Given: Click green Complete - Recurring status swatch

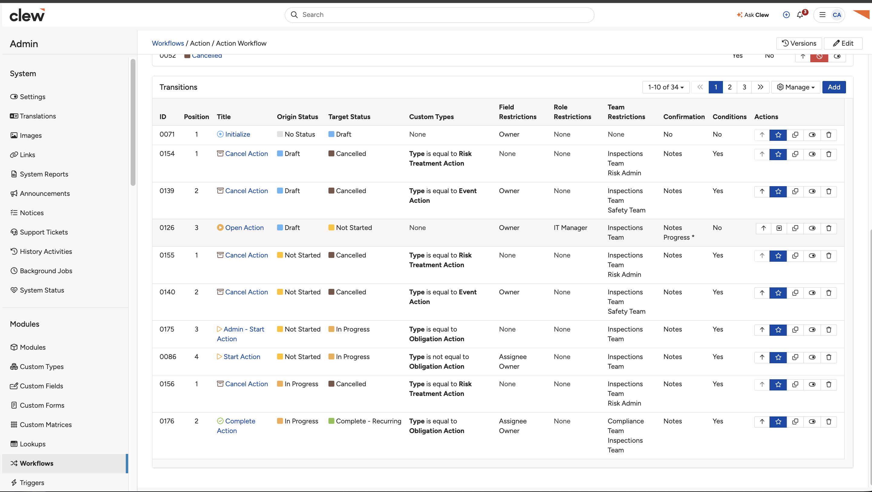Looking at the screenshot, I should coord(331,421).
